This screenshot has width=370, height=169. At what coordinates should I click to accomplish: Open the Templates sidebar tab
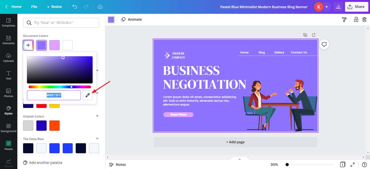[x=8, y=23]
